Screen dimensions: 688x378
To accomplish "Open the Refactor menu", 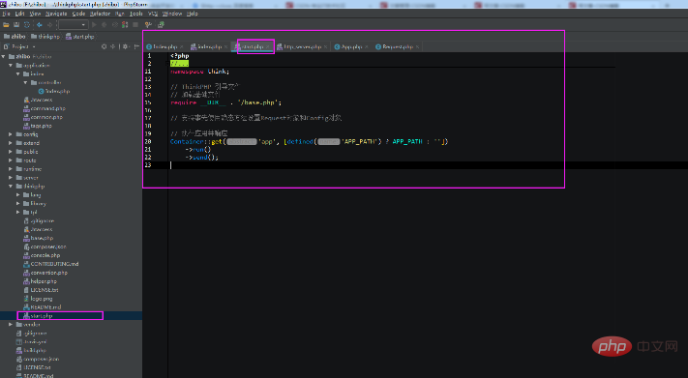I will click(101, 14).
